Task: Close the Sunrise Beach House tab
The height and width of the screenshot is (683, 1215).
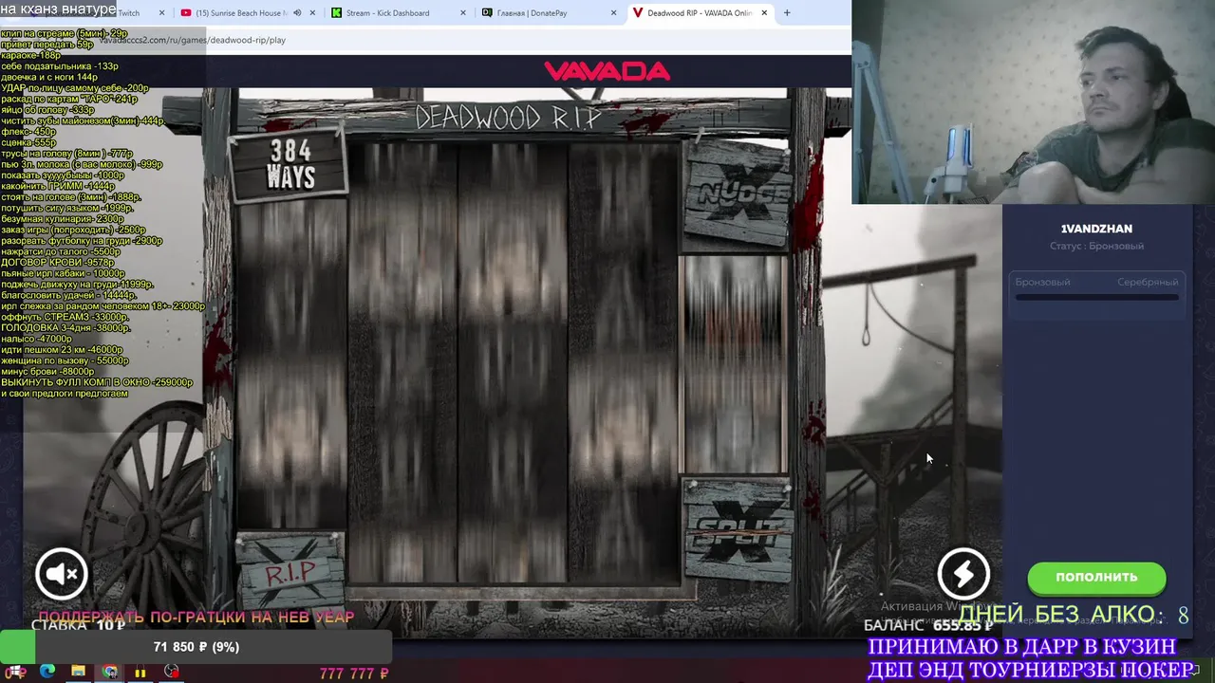Action: [313, 13]
